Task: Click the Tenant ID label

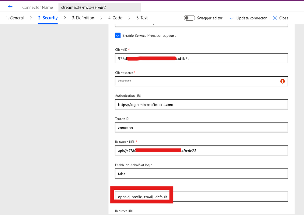Action: [x=121, y=119]
